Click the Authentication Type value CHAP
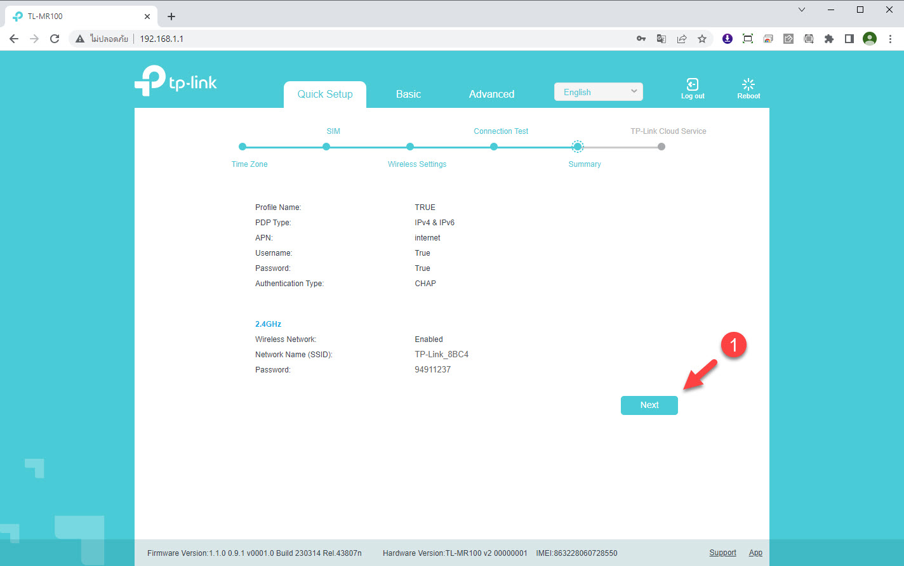 coord(425,284)
